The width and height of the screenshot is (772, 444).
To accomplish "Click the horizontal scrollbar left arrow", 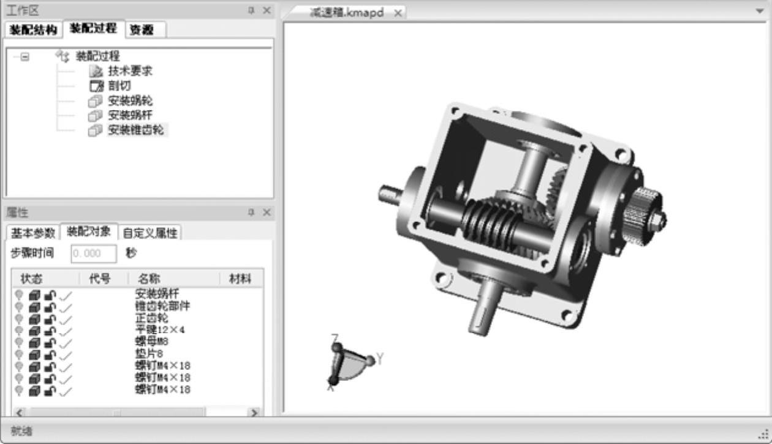I will tap(18, 413).
